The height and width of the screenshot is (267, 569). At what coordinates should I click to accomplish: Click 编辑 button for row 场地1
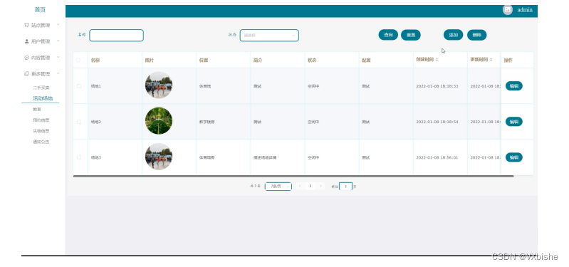[514, 86]
